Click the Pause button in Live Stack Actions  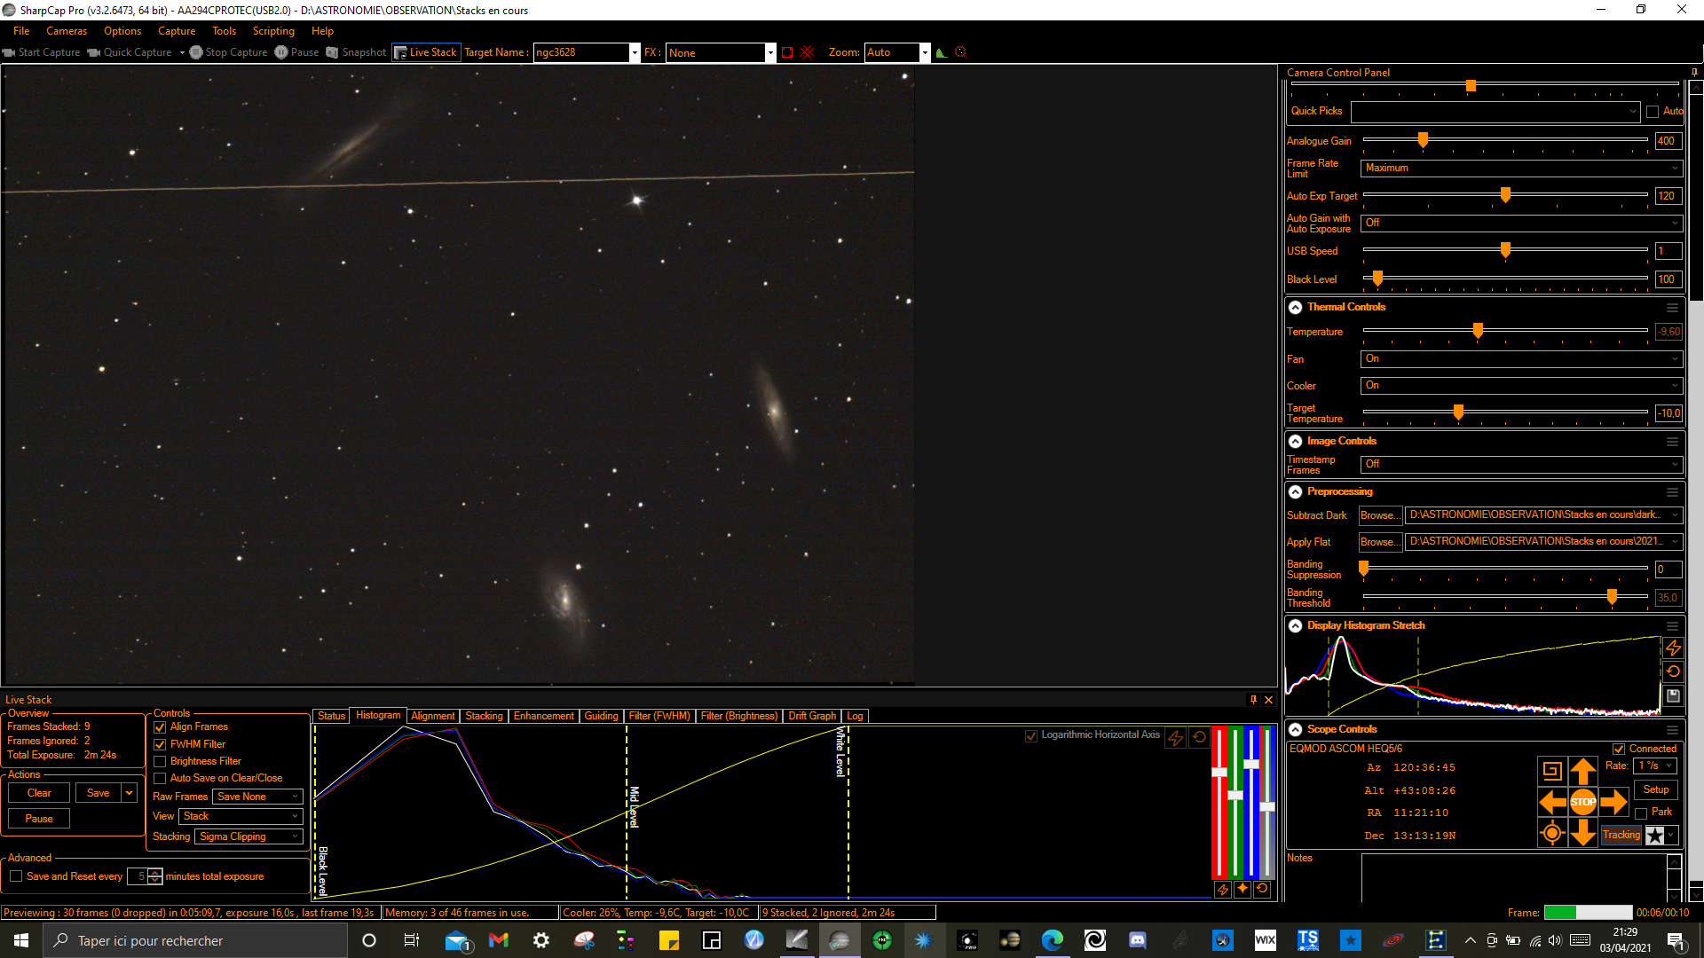(x=39, y=819)
